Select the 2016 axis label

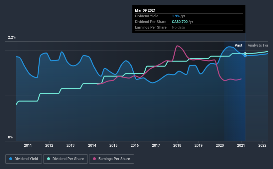tap(135, 145)
